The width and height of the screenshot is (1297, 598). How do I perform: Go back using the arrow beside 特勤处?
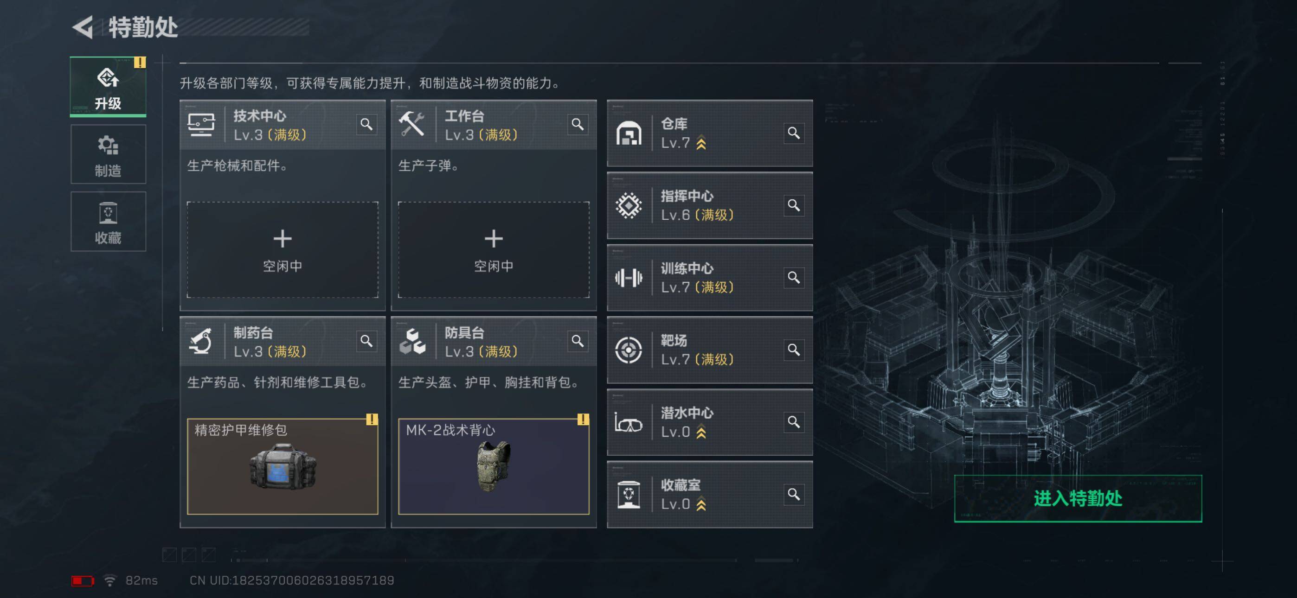83,27
